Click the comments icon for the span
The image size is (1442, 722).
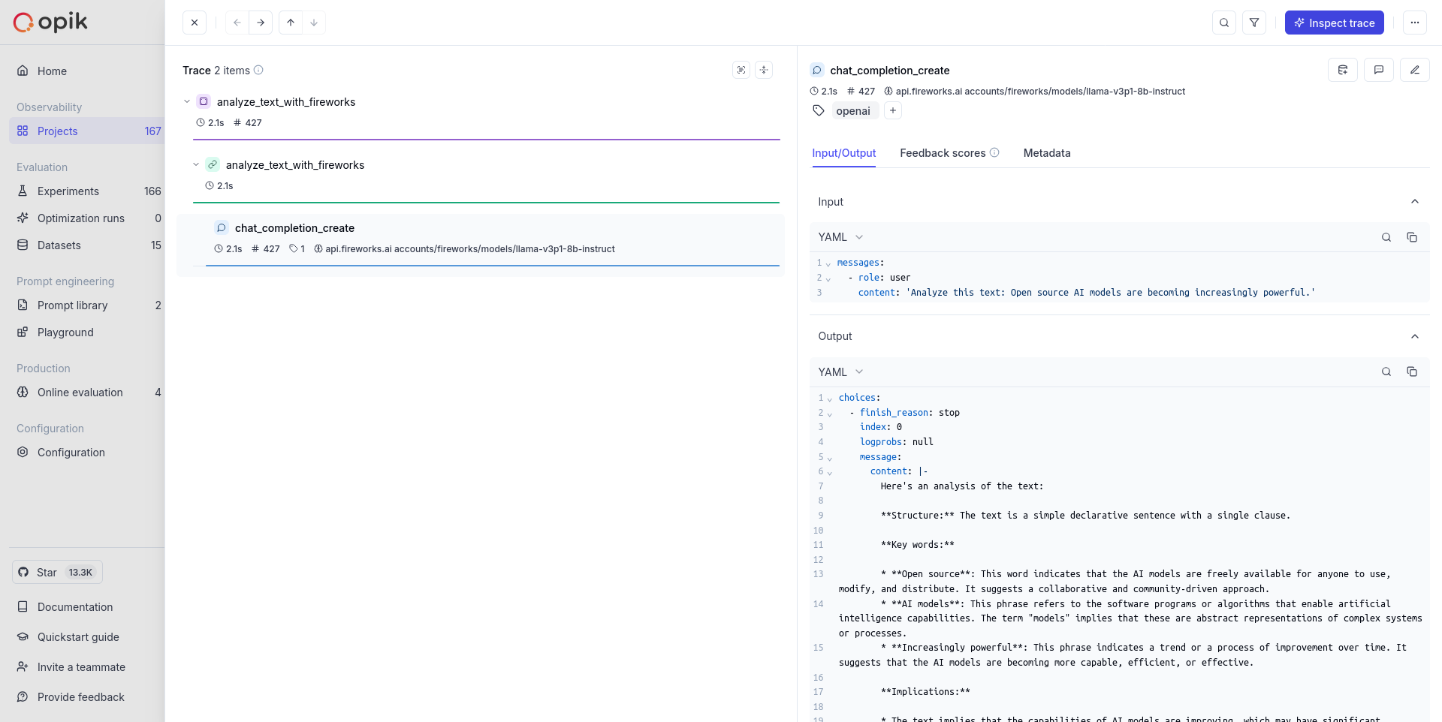tap(1379, 70)
